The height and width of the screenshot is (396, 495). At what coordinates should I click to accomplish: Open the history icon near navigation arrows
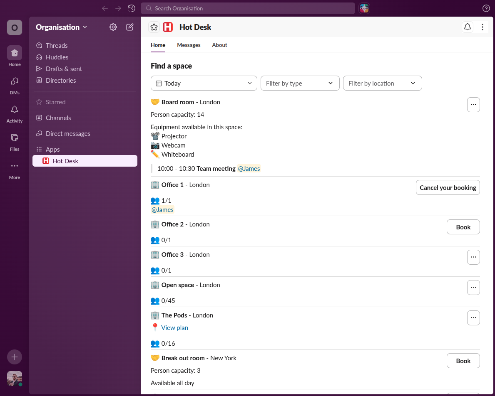pos(132,8)
